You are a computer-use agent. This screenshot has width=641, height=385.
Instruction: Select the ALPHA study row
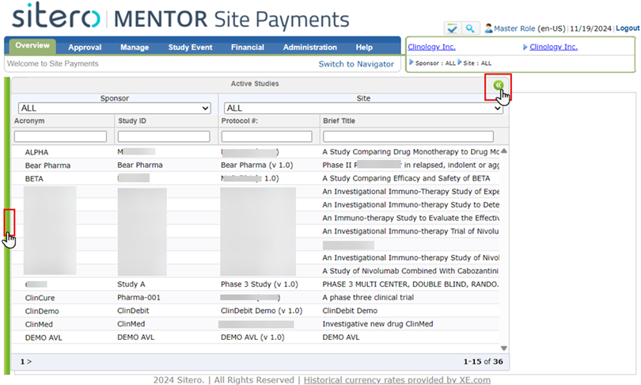tap(255, 152)
